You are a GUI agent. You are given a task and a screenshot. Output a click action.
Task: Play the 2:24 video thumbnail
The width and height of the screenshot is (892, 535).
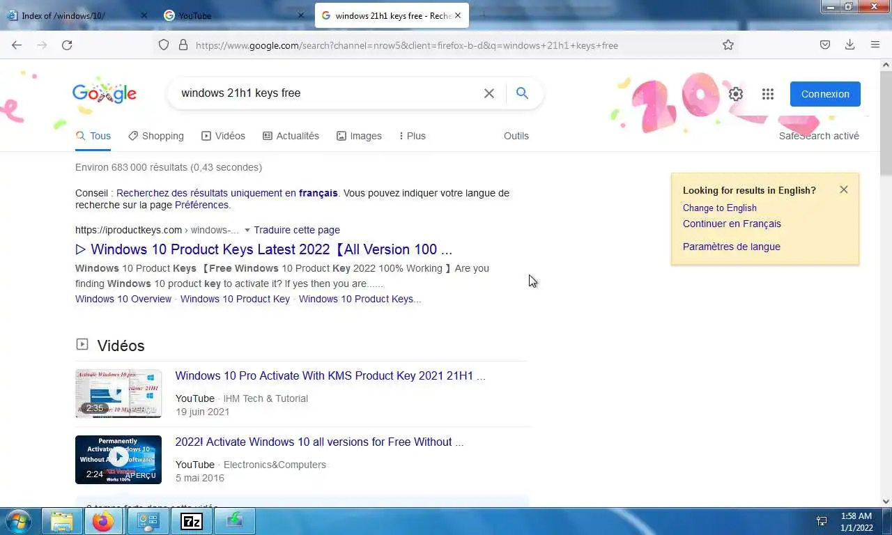tap(118, 460)
